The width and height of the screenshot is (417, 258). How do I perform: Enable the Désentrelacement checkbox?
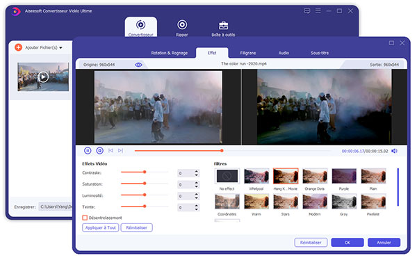point(85,218)
